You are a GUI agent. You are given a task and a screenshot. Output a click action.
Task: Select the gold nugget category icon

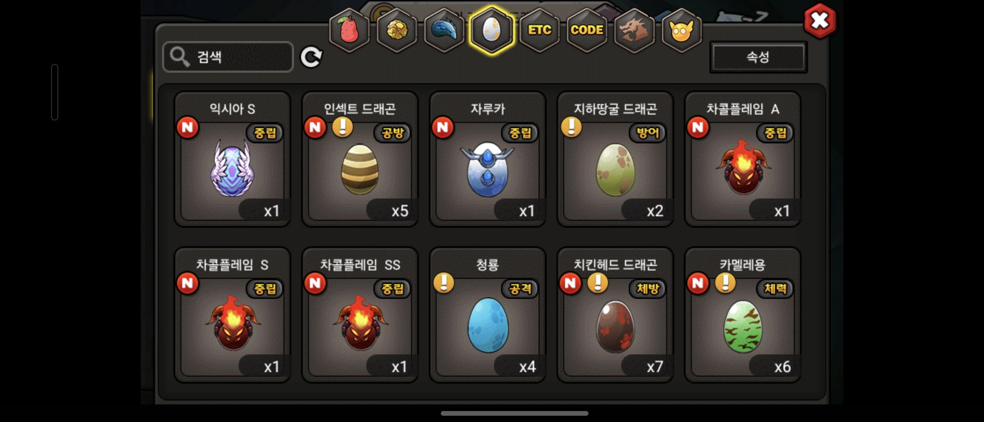click(x=397, y=30)
